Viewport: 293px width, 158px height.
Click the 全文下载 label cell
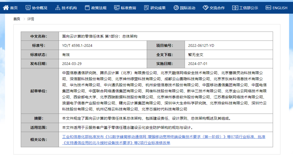pyautogui.click(x=166, y=54)
